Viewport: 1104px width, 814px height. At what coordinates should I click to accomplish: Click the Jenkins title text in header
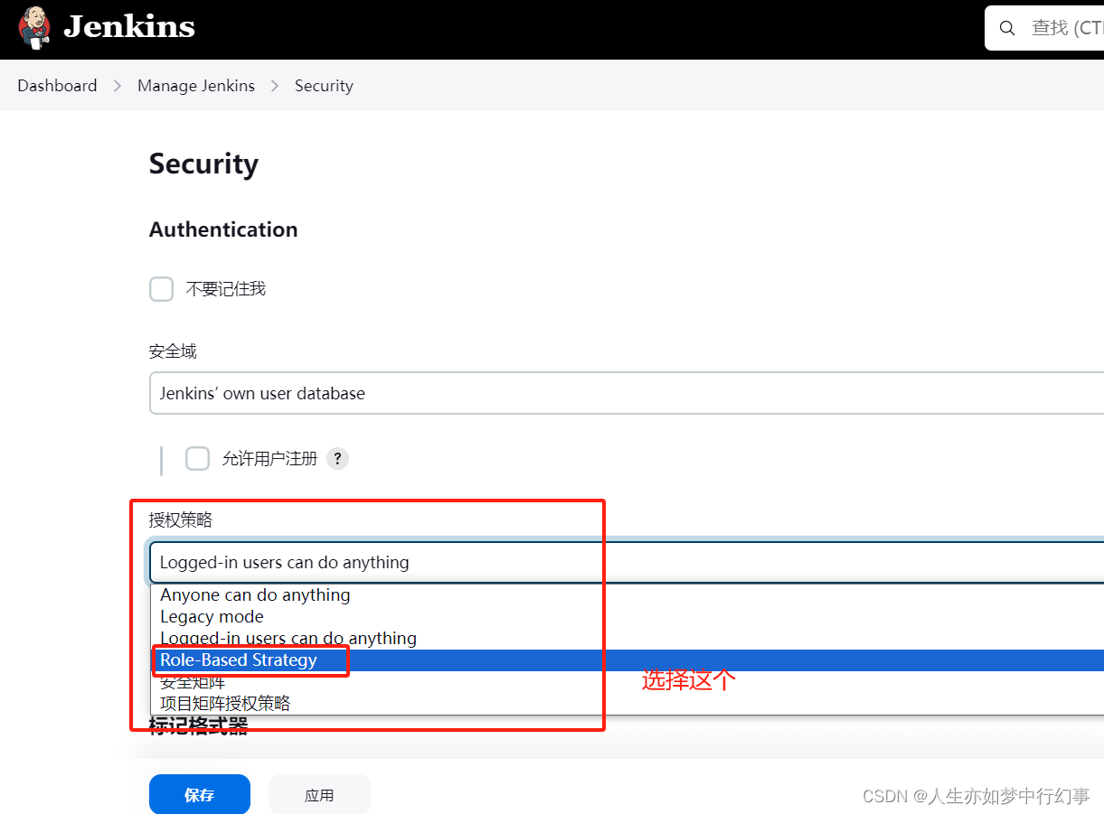pyautogui.click(x=129, y=27)
